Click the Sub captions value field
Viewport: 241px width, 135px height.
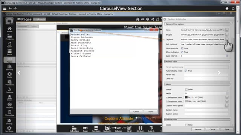202,44
